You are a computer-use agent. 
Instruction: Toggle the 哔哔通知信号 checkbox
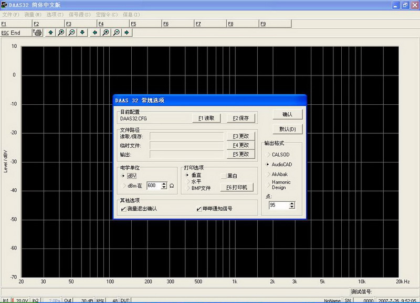199,209
